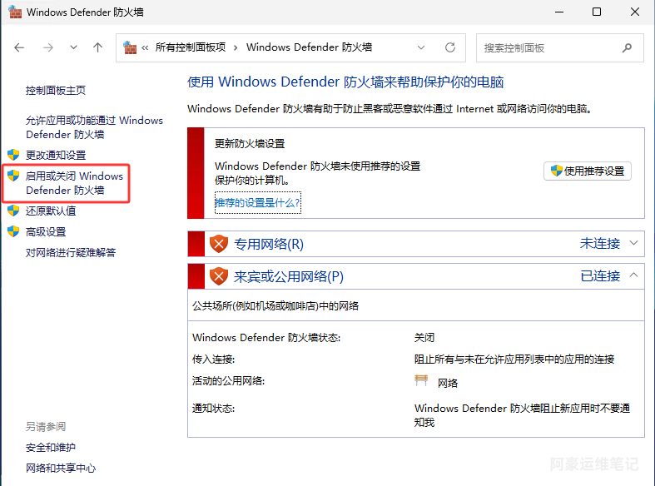Click into the 搜索控制面板 search box
Viewport: 655px width, 486px height.
click(549, 48)
